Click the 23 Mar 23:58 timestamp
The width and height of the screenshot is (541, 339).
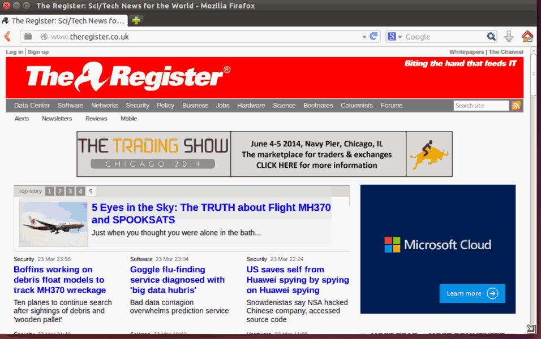(54, 259)
